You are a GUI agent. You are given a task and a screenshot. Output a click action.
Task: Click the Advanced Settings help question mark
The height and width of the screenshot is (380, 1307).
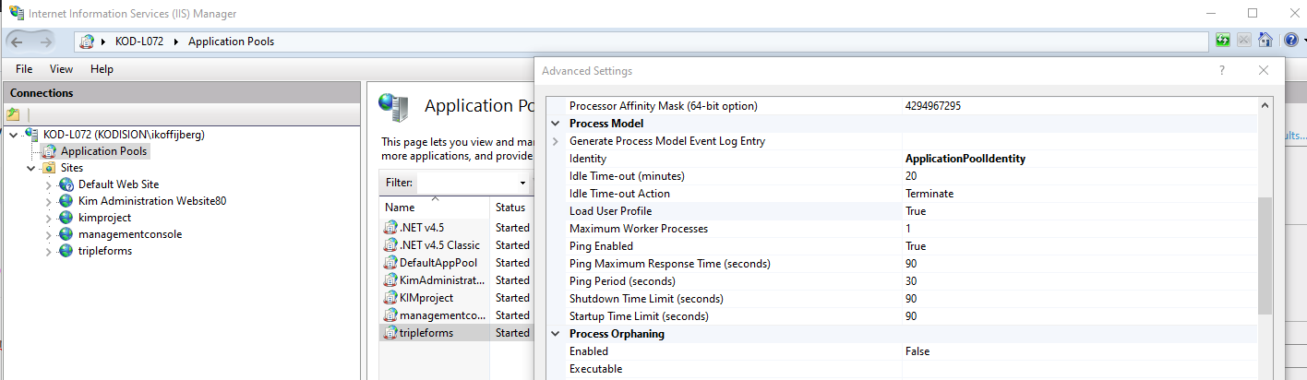click(1222, 70)
